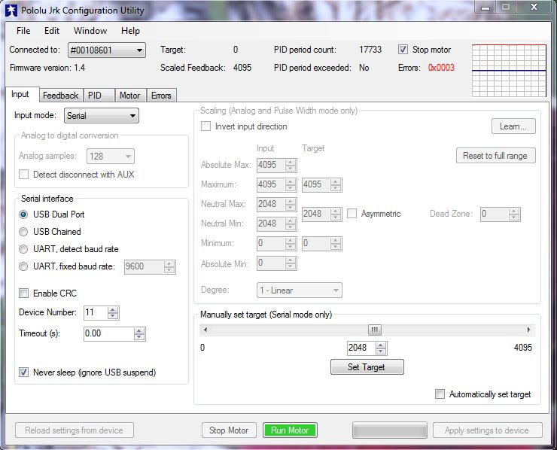Click the Set Target button
This screenshot has width=557, height=450.
(367, 367)
